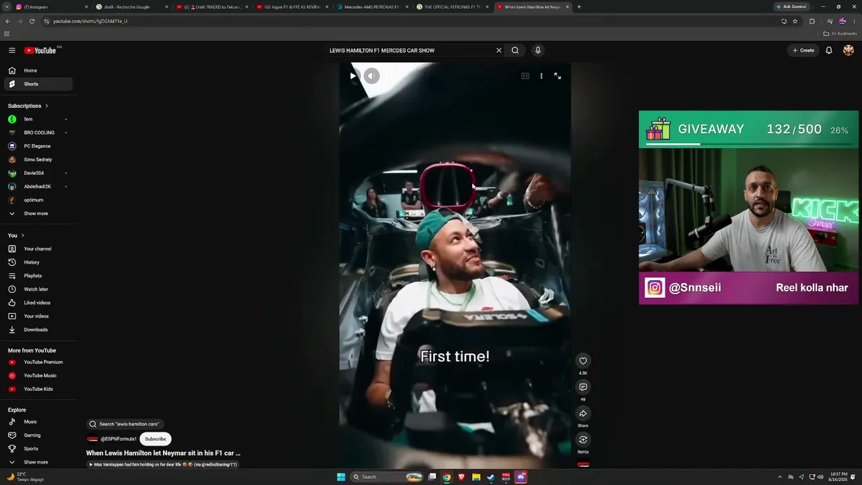Viewport: 862px width, 485px height.
Task: Open Your videos
Action: (38, 316)
